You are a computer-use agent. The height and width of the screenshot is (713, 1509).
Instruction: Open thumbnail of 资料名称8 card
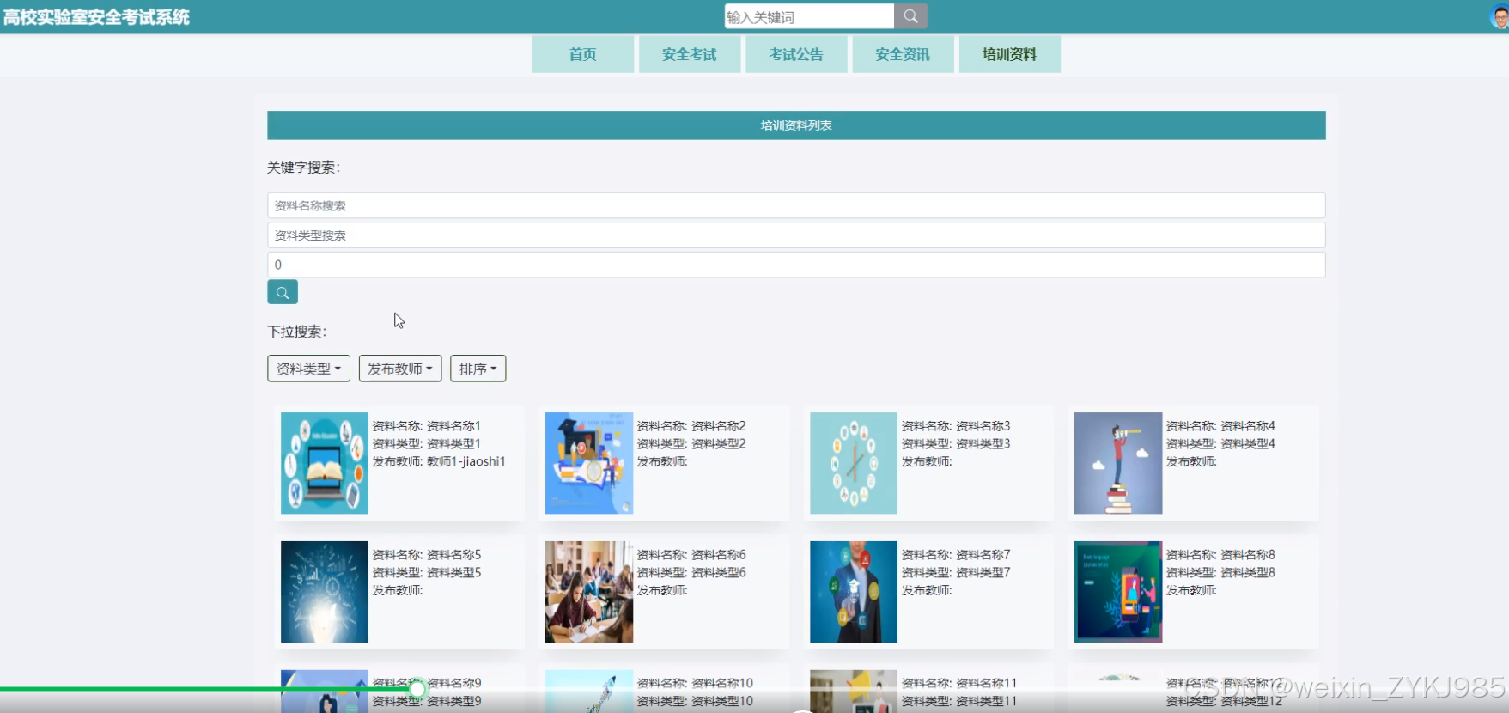[1118, 592]
